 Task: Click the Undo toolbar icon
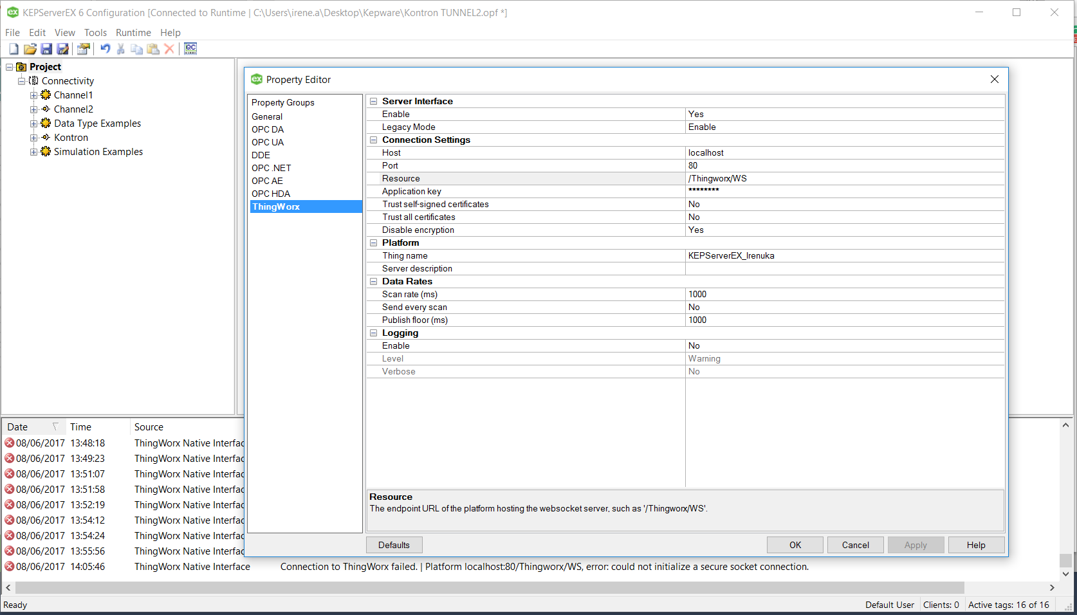(x=105, y=49)
